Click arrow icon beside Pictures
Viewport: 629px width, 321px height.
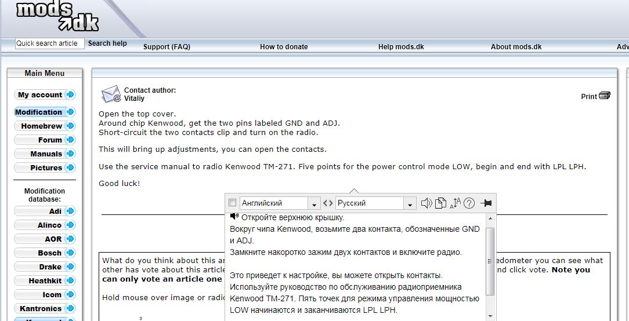[70, 167]
